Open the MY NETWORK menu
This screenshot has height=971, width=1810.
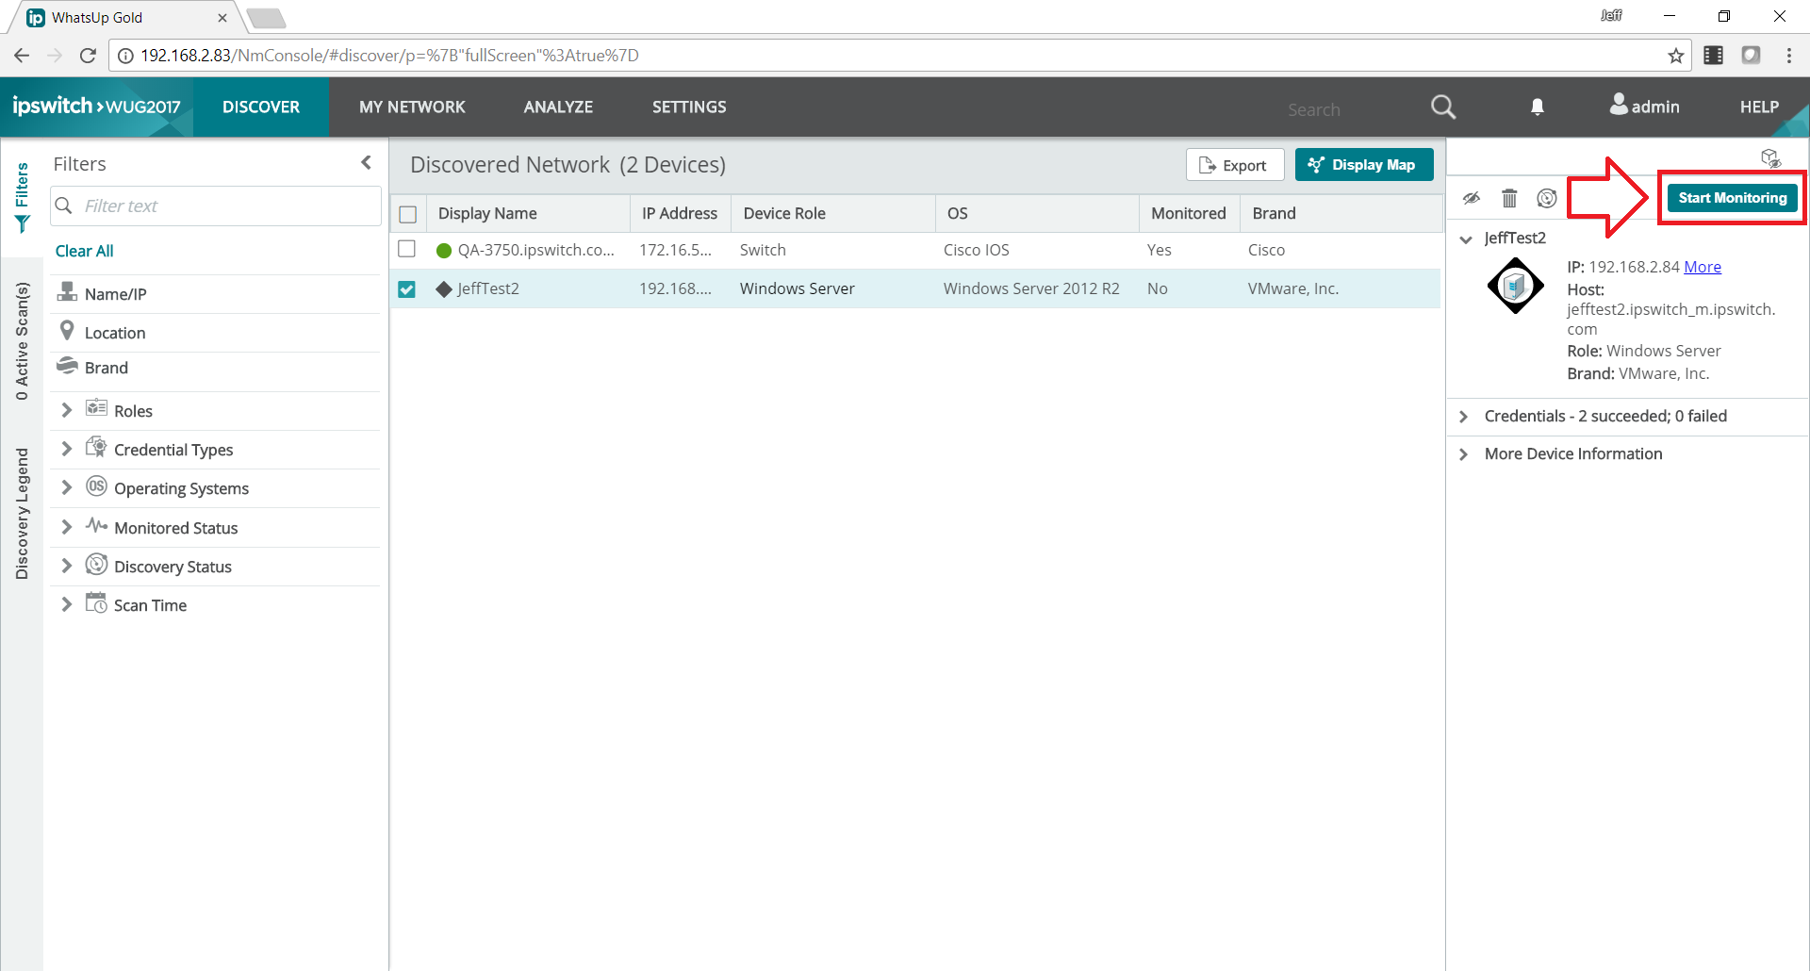tap(412, 107)
